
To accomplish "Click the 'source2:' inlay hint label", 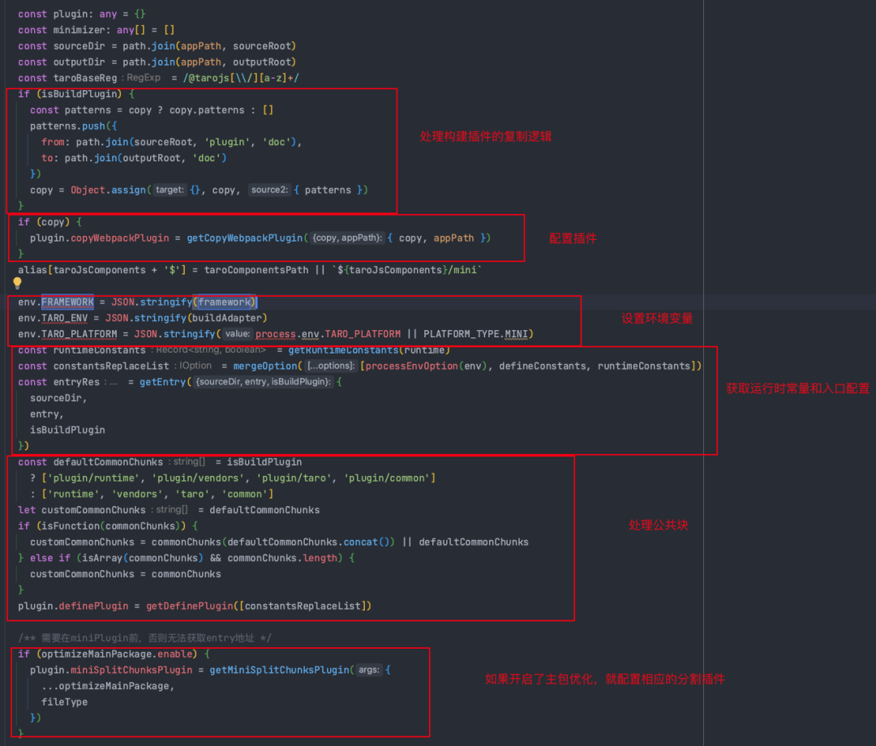I will [269, 190].
